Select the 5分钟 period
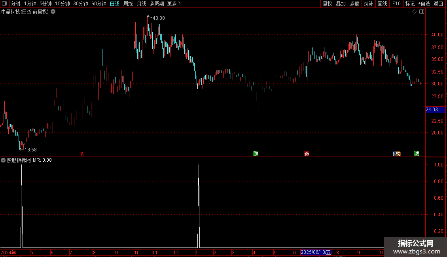 coord(45,4)
